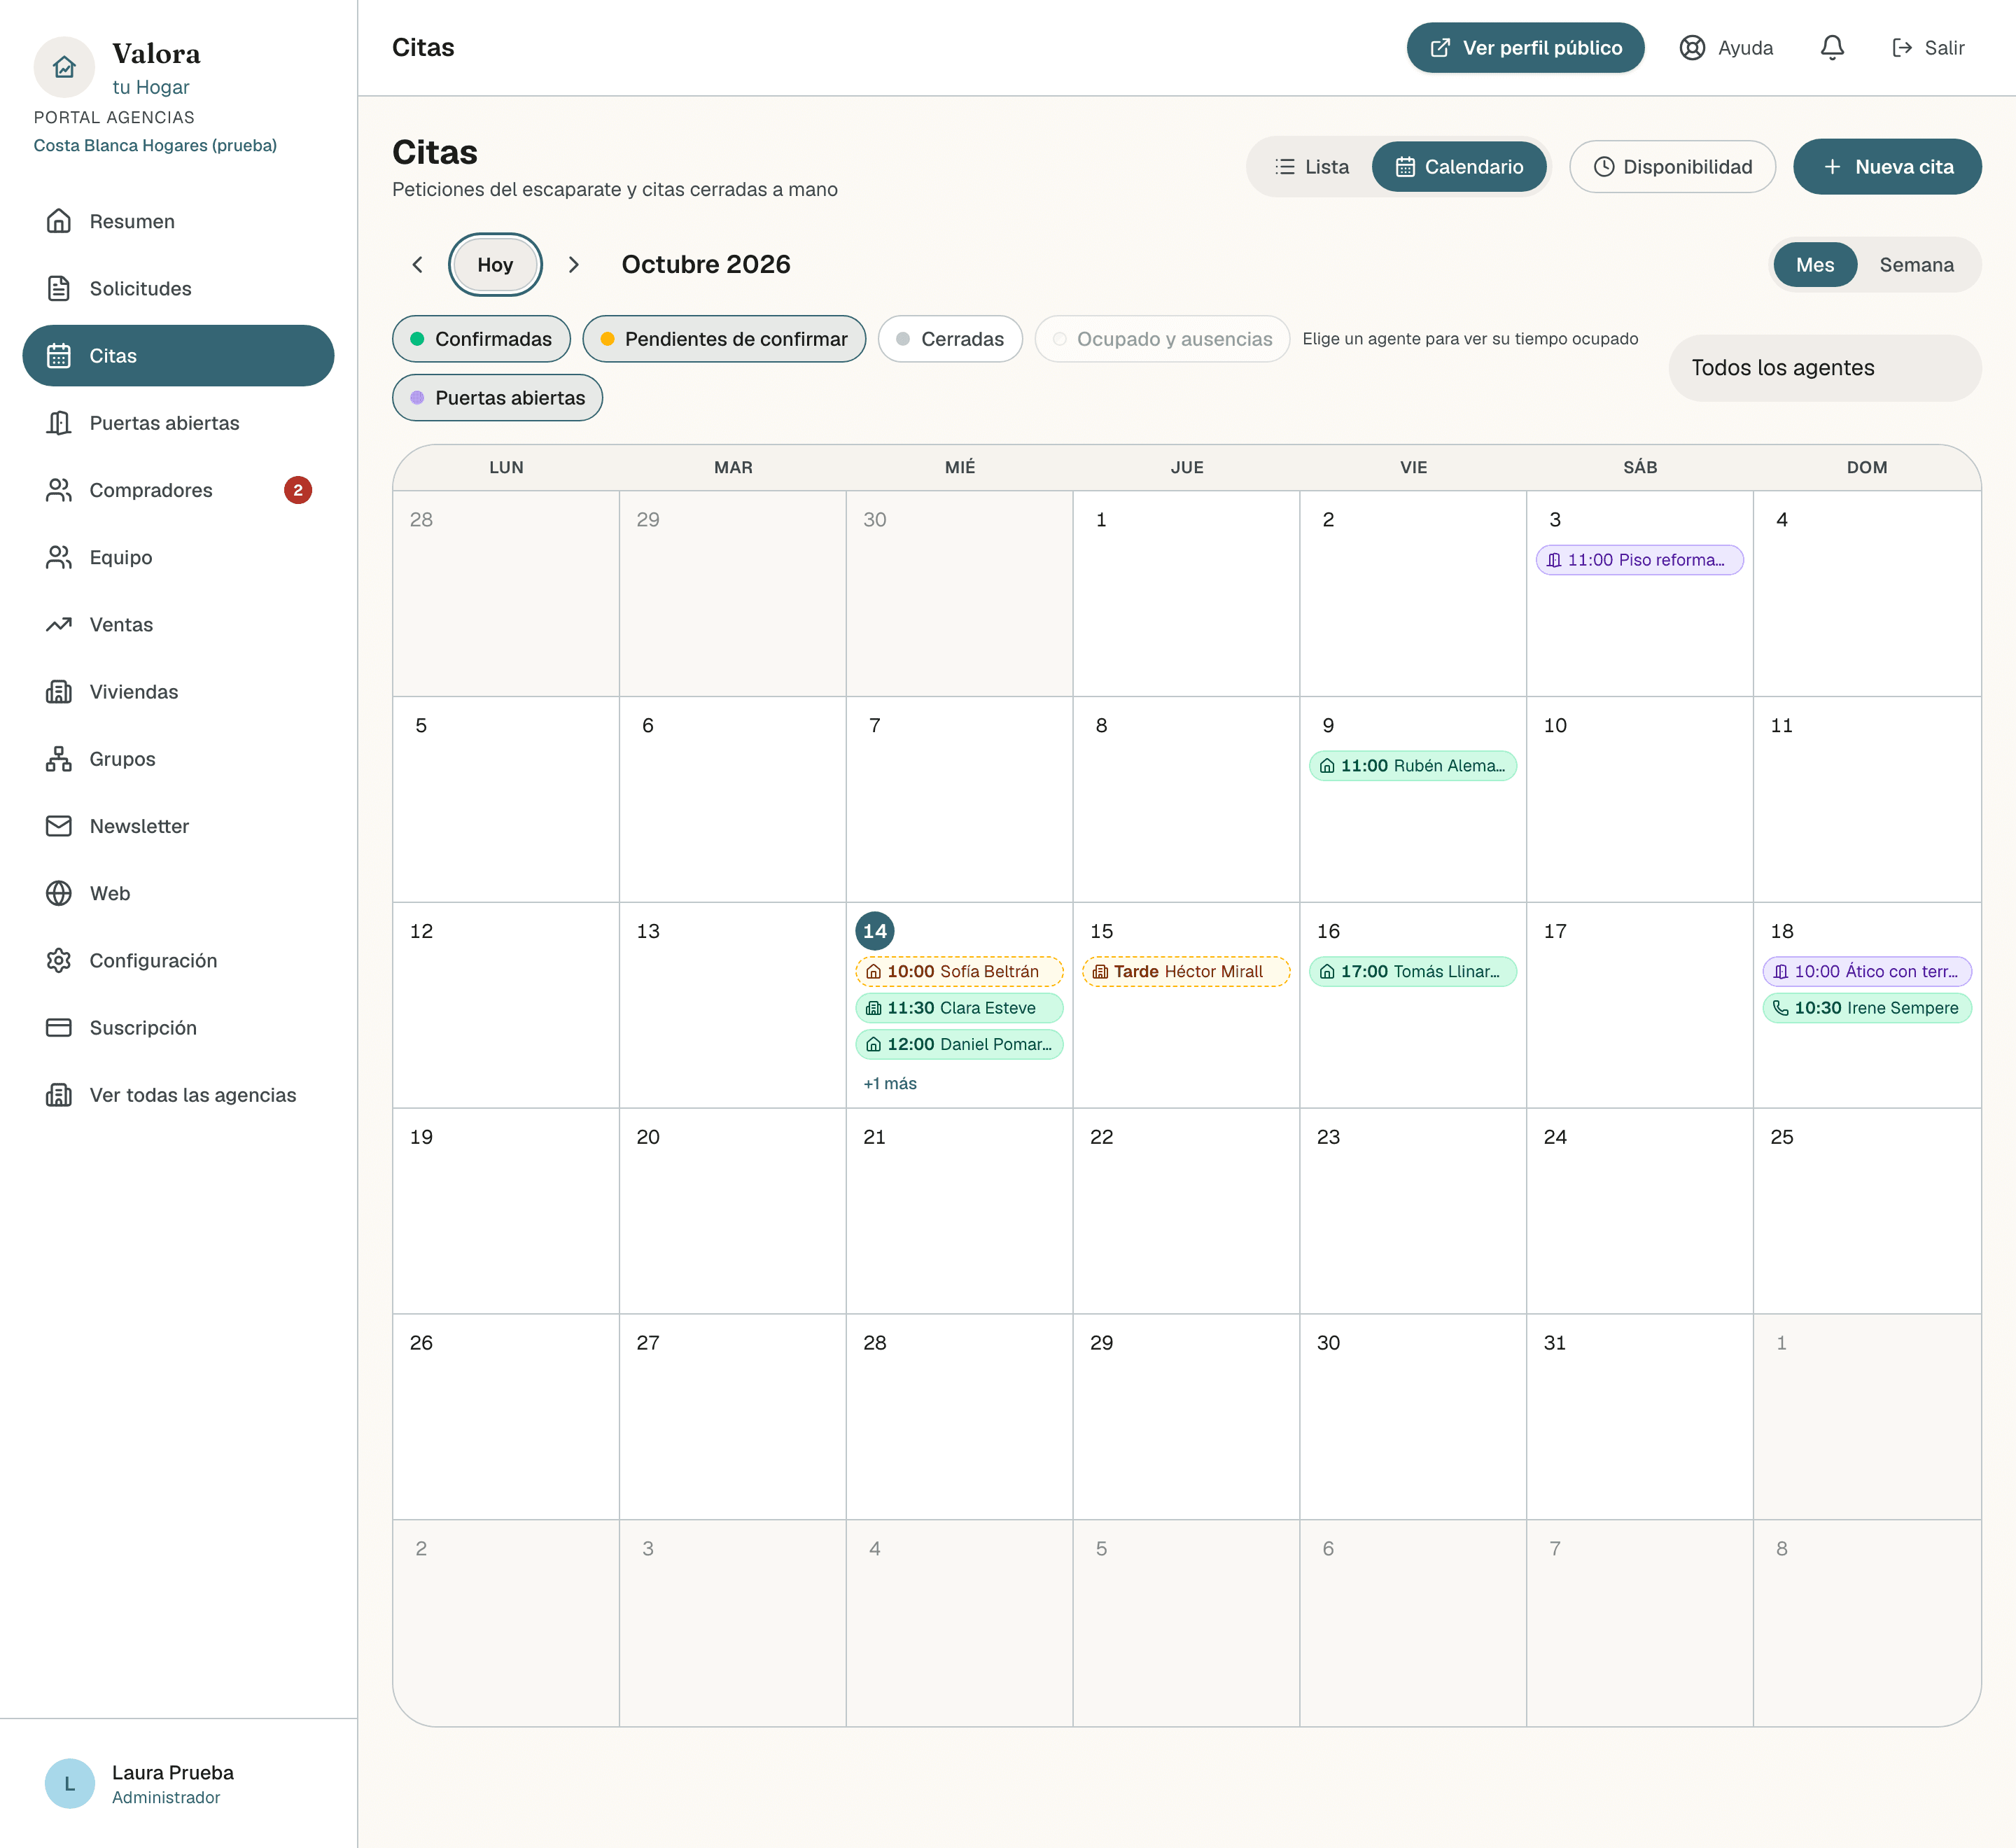Click the Ayuda lifebuoy icon
The image size is (2016, 1848).
pyautogui.click(x=1692, y=48)
